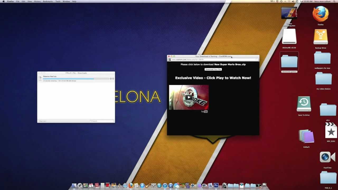The image size is (338, 190).
Task: Select the DeSmuME v0.9.6 disk icon
Action: [289, 36]
